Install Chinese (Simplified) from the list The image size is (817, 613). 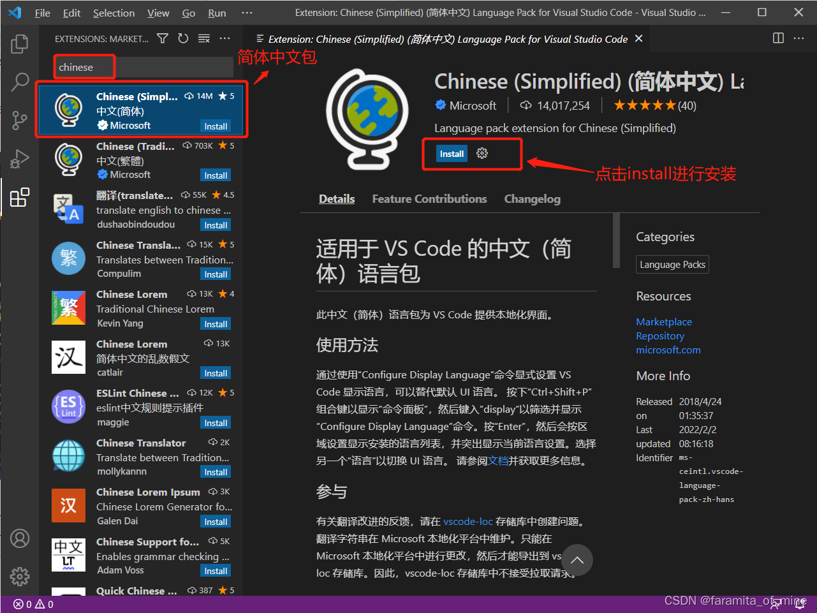coord(216,126)
